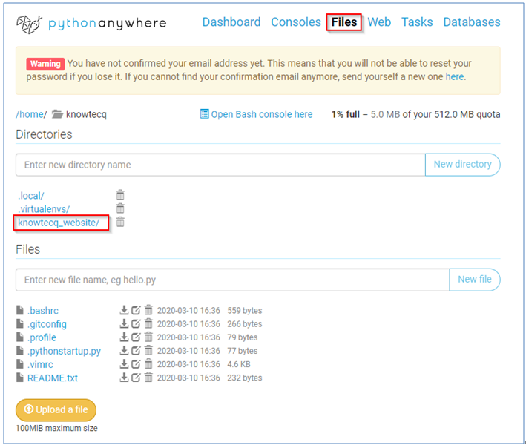This screenshot has width=526, height=448.
Task: Click Upload a file button
Action: (56, 409)
